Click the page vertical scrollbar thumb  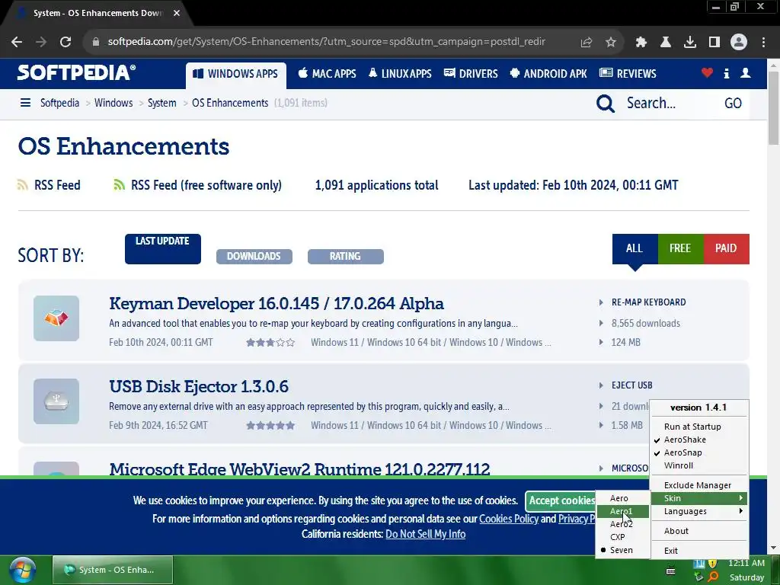[773, 108]
